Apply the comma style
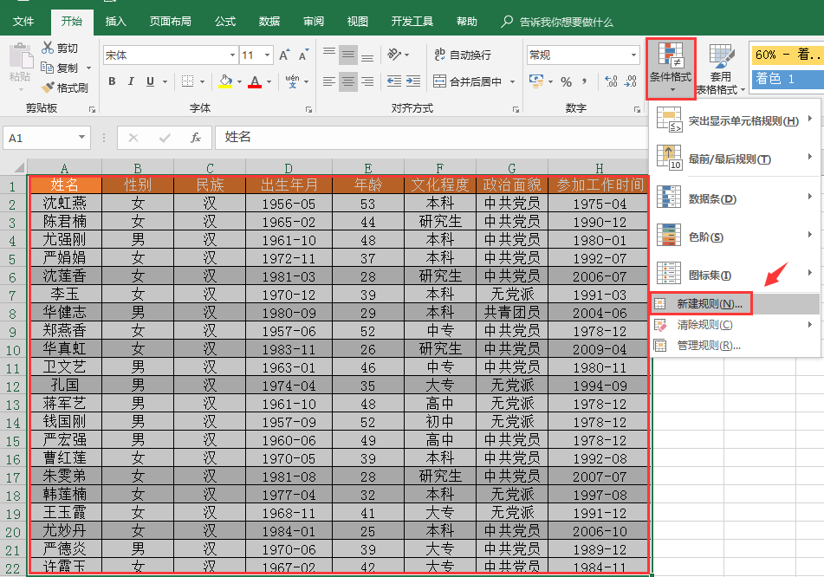The image size is (824, 577). click(584, 81)
